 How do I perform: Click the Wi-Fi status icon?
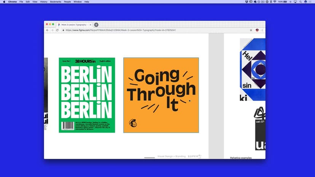click(275, 2)
